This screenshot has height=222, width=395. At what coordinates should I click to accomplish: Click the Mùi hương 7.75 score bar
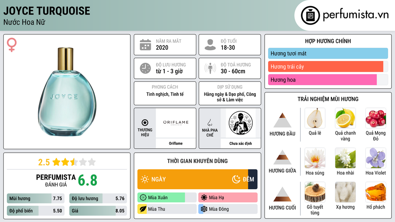point(35,198)
